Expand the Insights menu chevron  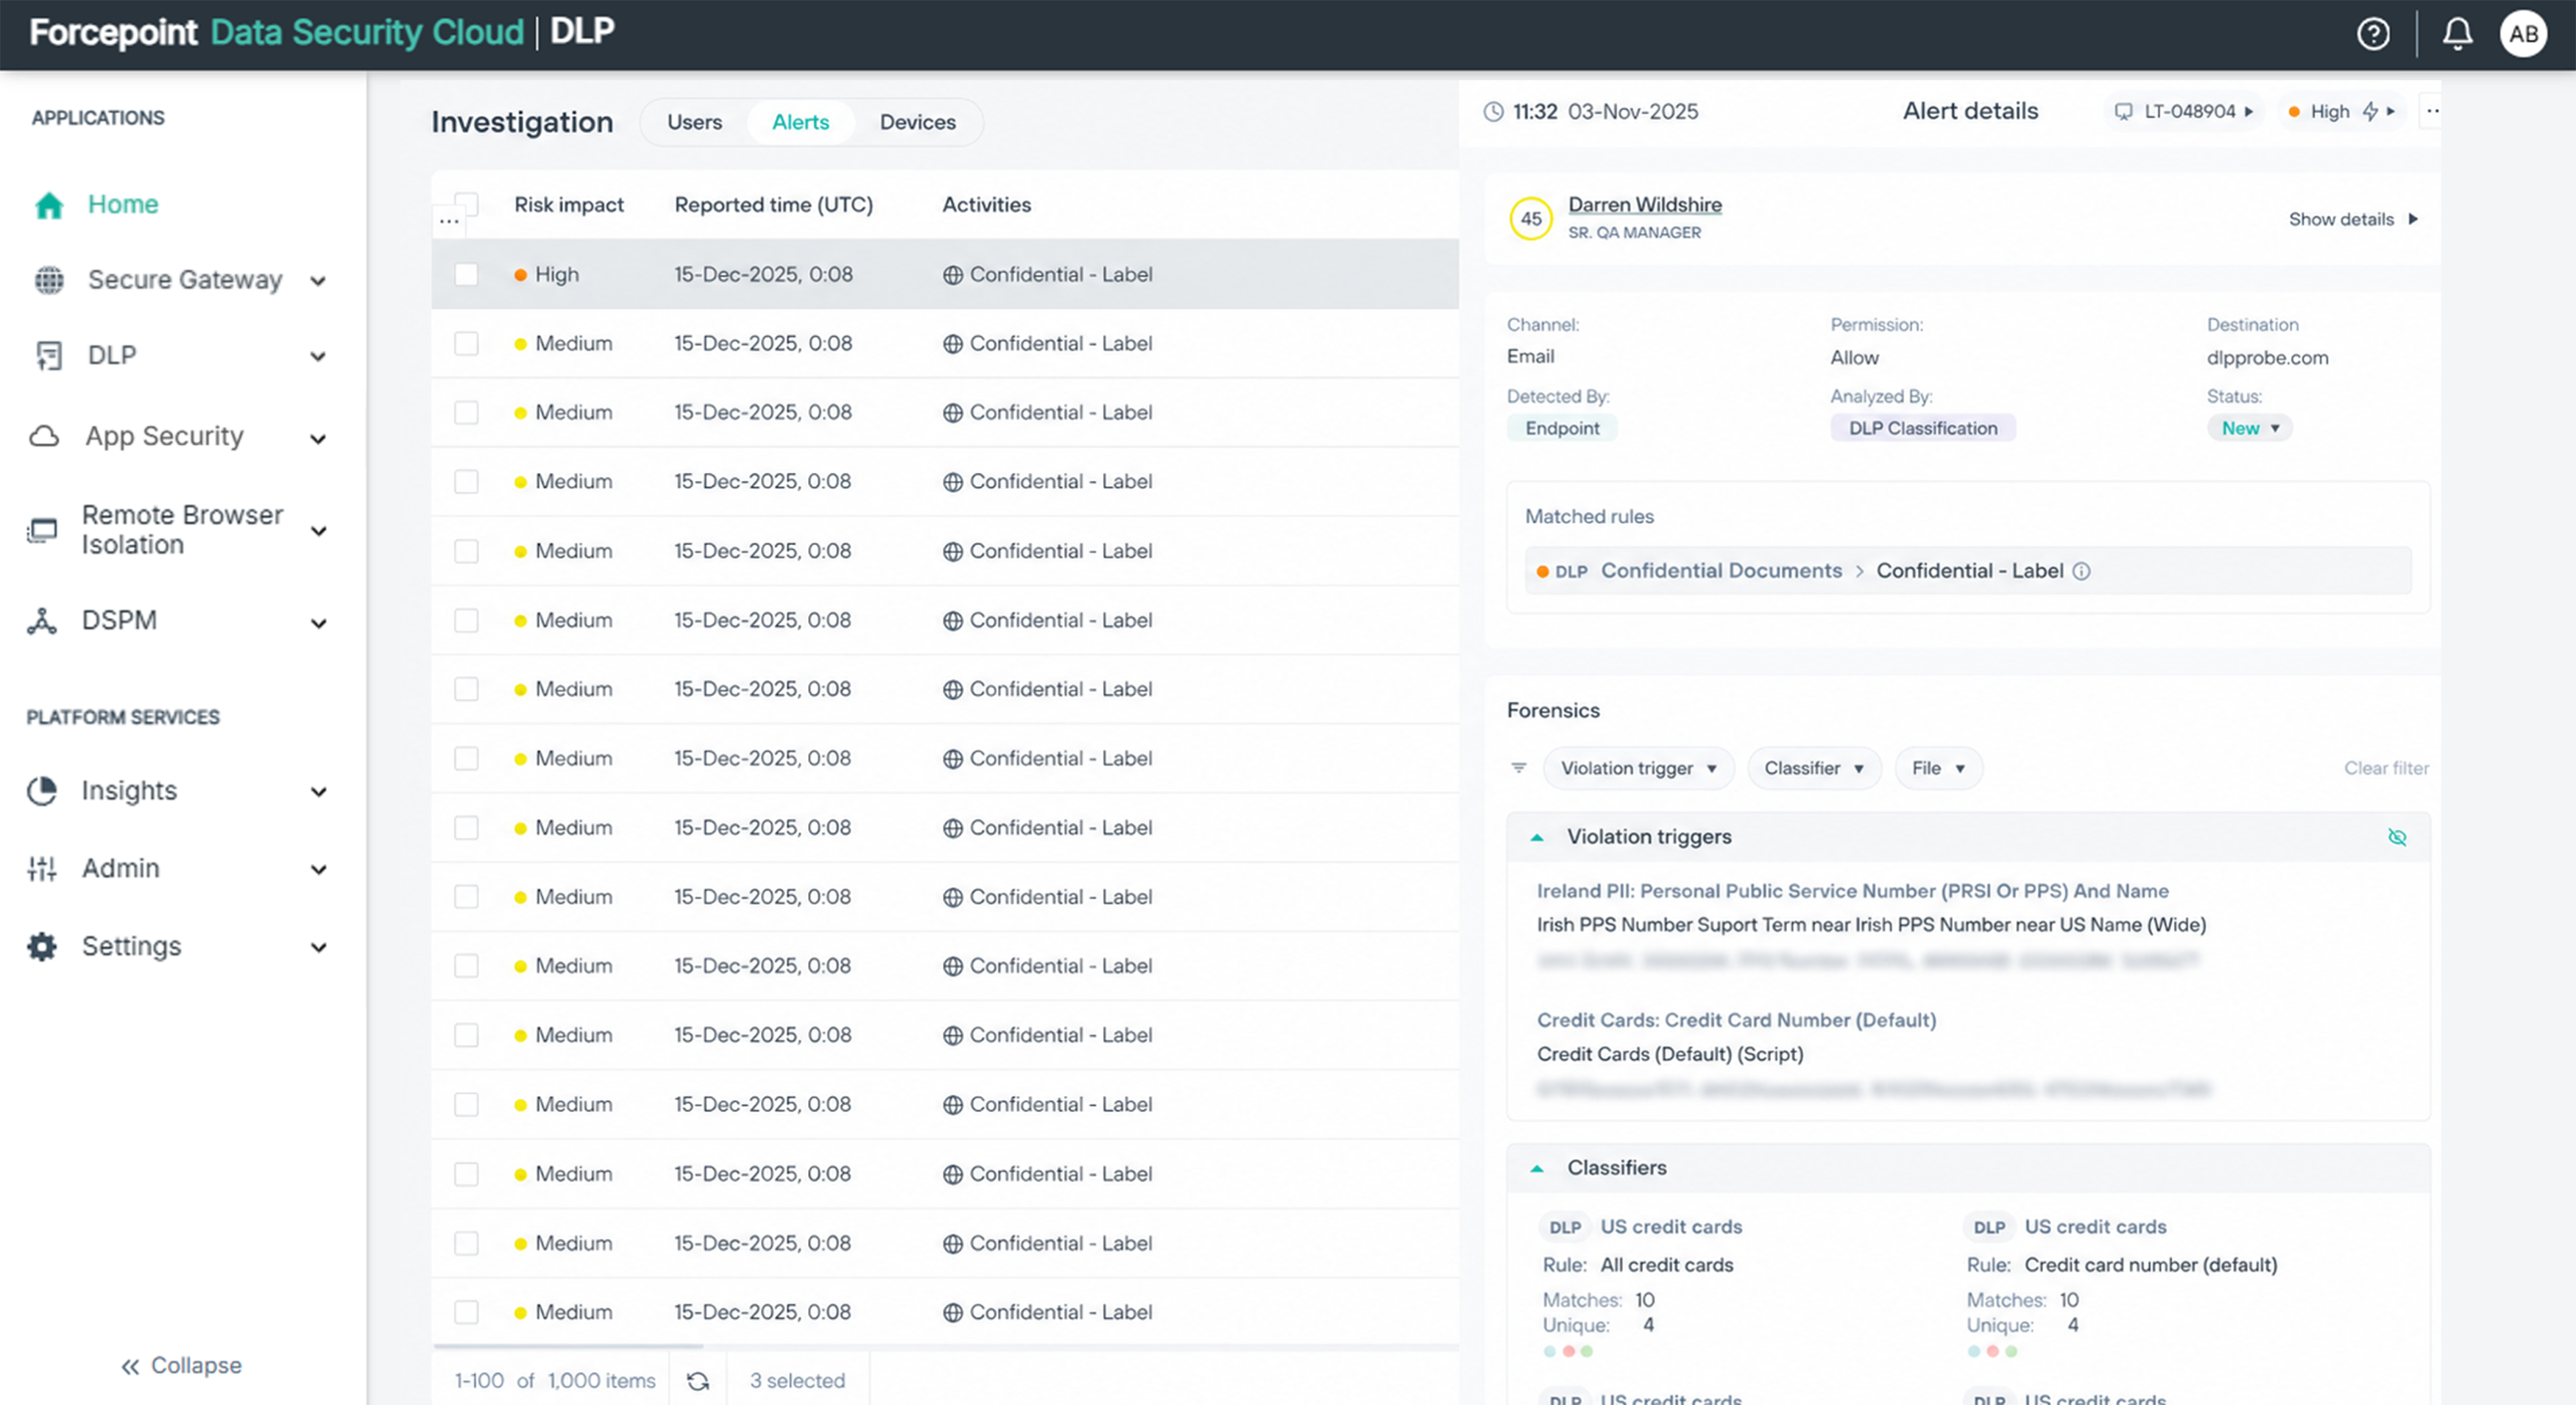point(318,792)
